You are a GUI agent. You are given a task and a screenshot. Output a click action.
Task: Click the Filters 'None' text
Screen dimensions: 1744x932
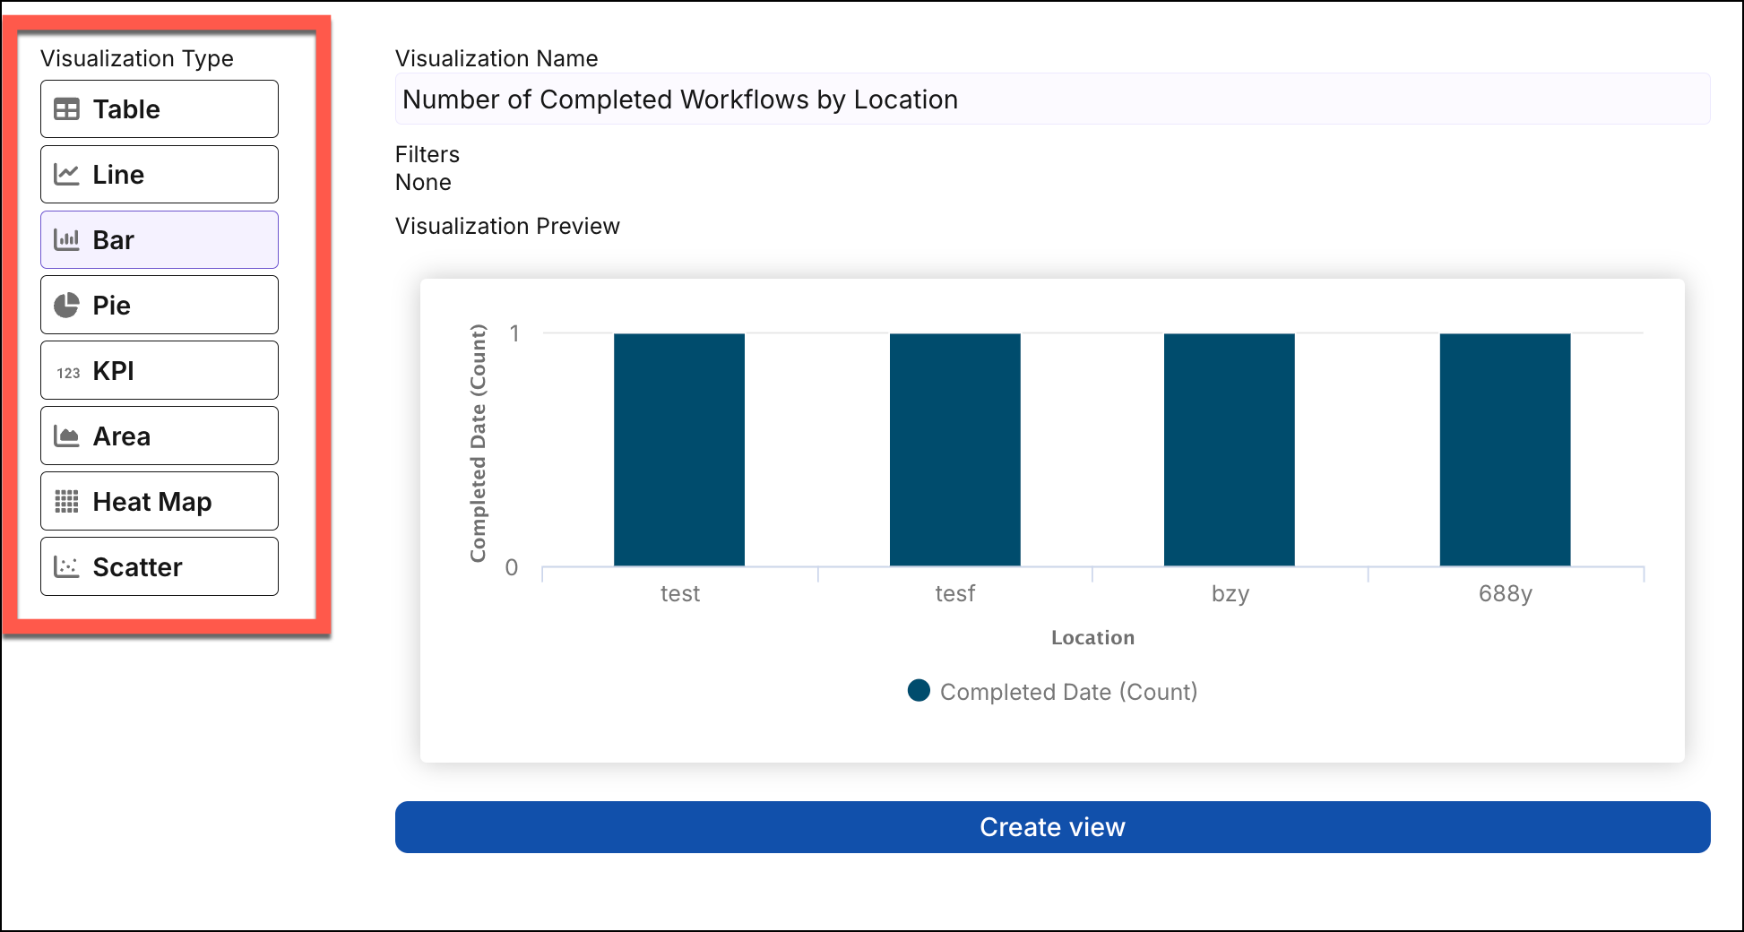423,182
